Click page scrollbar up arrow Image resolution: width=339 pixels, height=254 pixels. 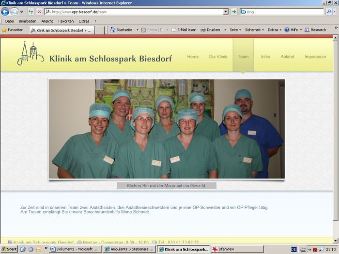coord(336,38)
